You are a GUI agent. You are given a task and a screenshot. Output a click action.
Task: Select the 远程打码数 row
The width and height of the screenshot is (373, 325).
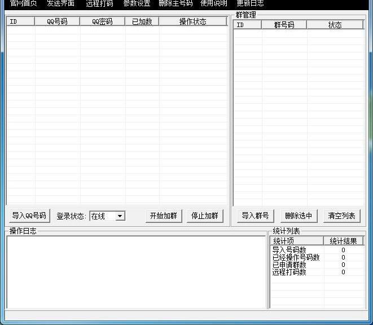317,272
